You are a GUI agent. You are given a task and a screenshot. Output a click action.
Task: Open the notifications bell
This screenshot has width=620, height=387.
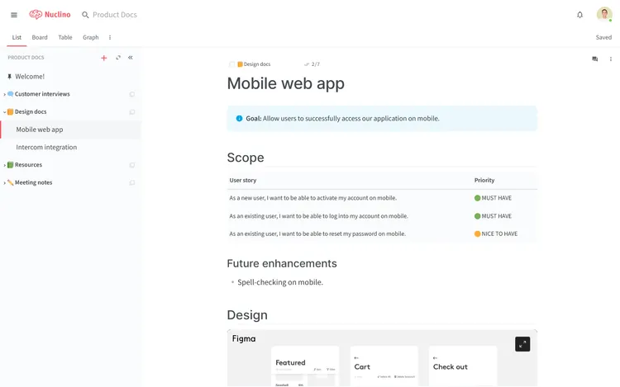pyautogui.click(x=579, y=15)
